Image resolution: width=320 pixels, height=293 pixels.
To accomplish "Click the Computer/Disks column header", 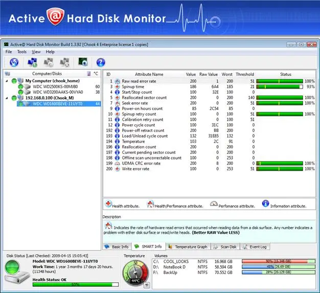I will pos(47,74).
